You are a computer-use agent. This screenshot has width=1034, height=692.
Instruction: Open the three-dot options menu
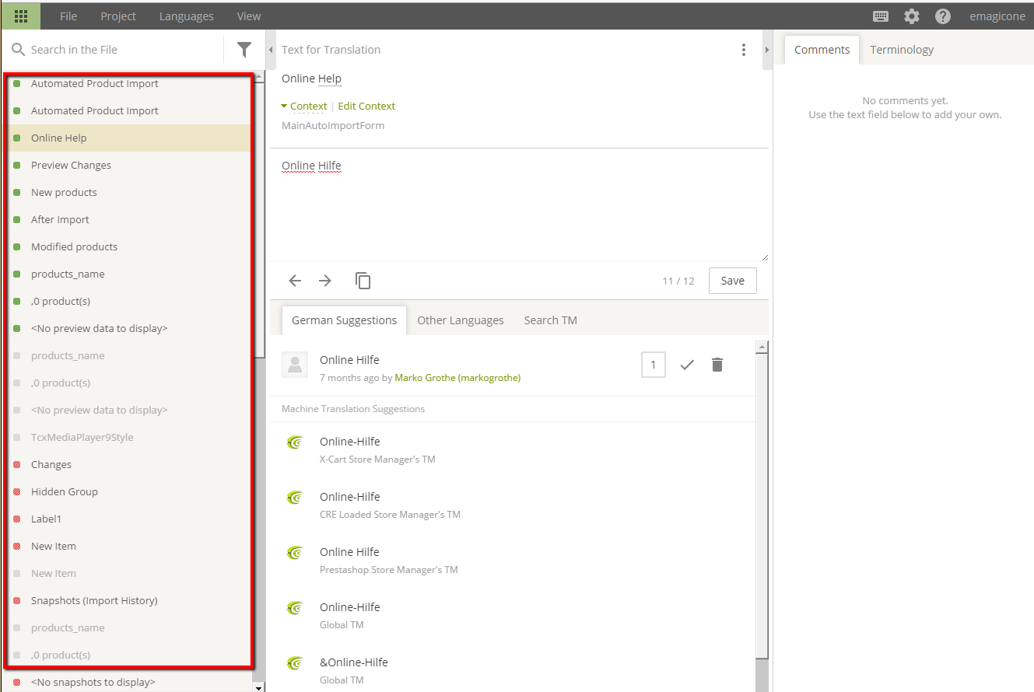tap(744, 50)
